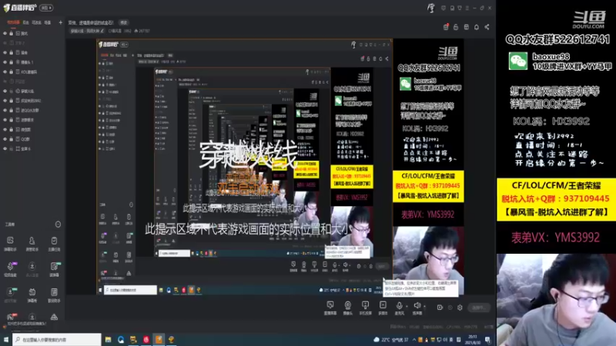The width and height of the screenshot is (616, 346).
Task: Expand the microphone options arrow
Action: pyautogui.click(x=407, y=306)
